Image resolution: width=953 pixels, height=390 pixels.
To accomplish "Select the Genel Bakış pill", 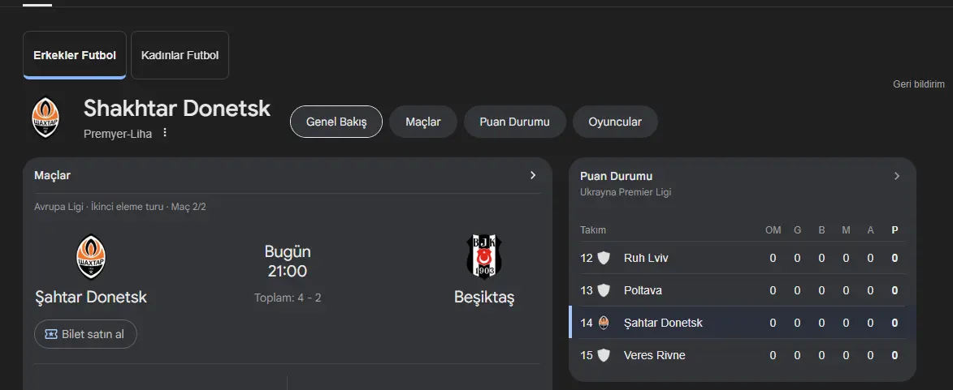I will coord(336,122).
